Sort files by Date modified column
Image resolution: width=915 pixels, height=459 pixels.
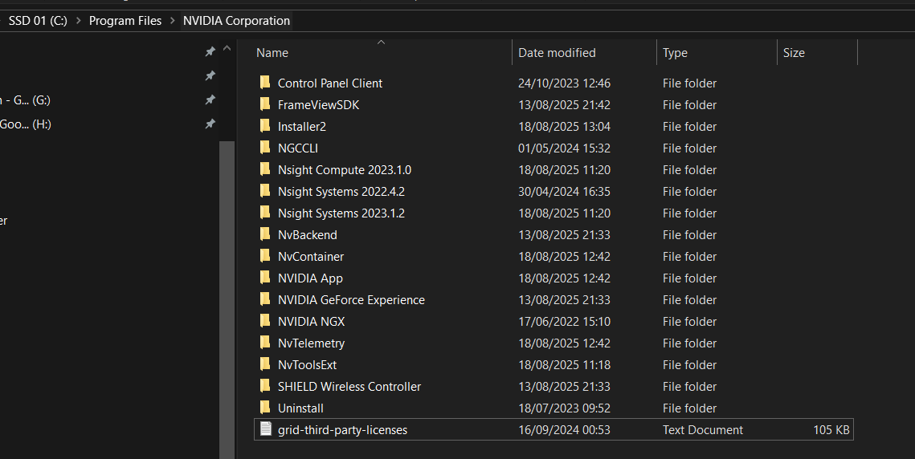point(557,53)
